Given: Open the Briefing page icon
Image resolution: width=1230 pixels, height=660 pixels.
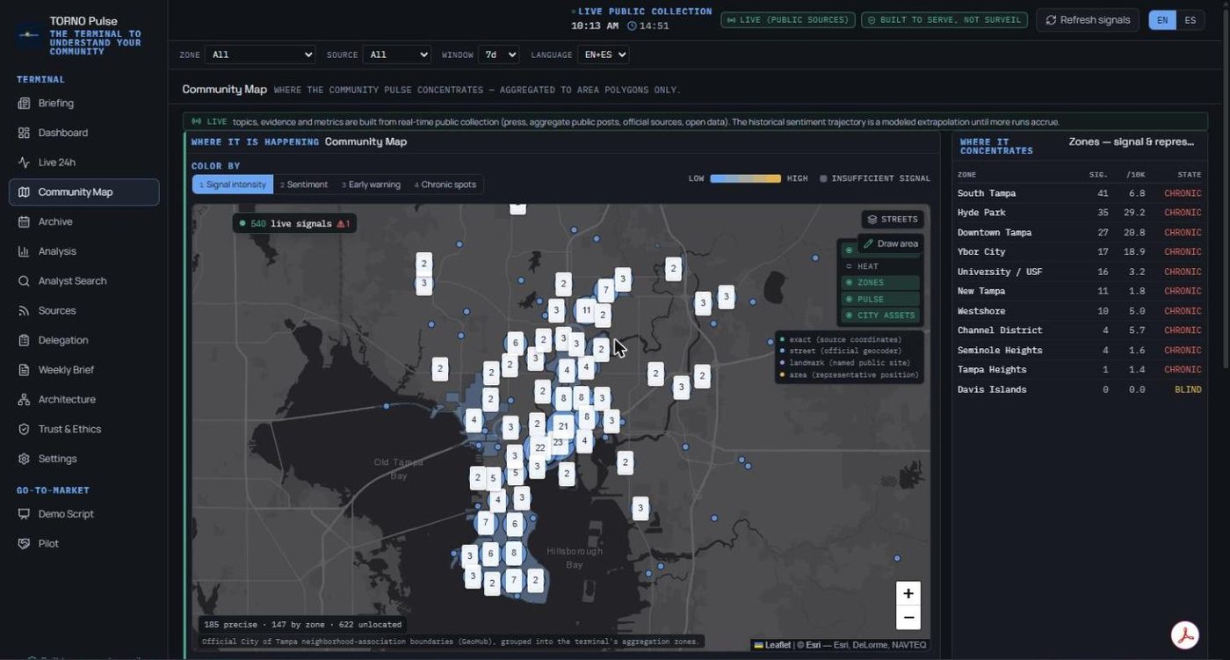Looking at the screenshot, I should point(24,104).
